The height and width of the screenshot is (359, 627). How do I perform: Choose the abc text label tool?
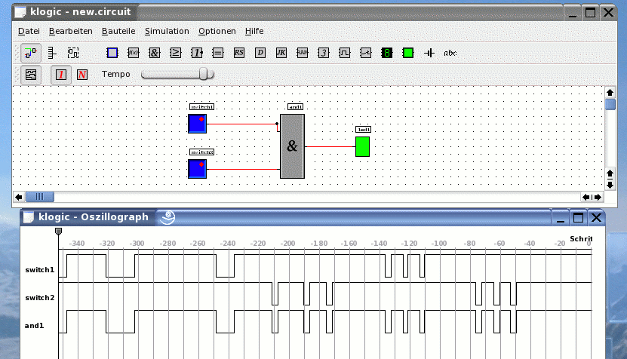(450, 53)
